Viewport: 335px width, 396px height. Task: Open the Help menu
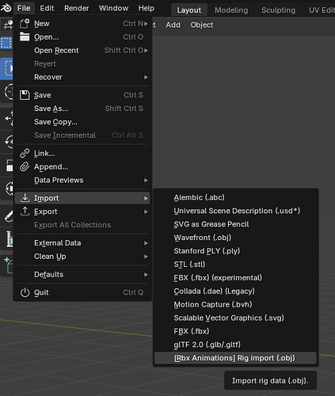click(147, 8)
